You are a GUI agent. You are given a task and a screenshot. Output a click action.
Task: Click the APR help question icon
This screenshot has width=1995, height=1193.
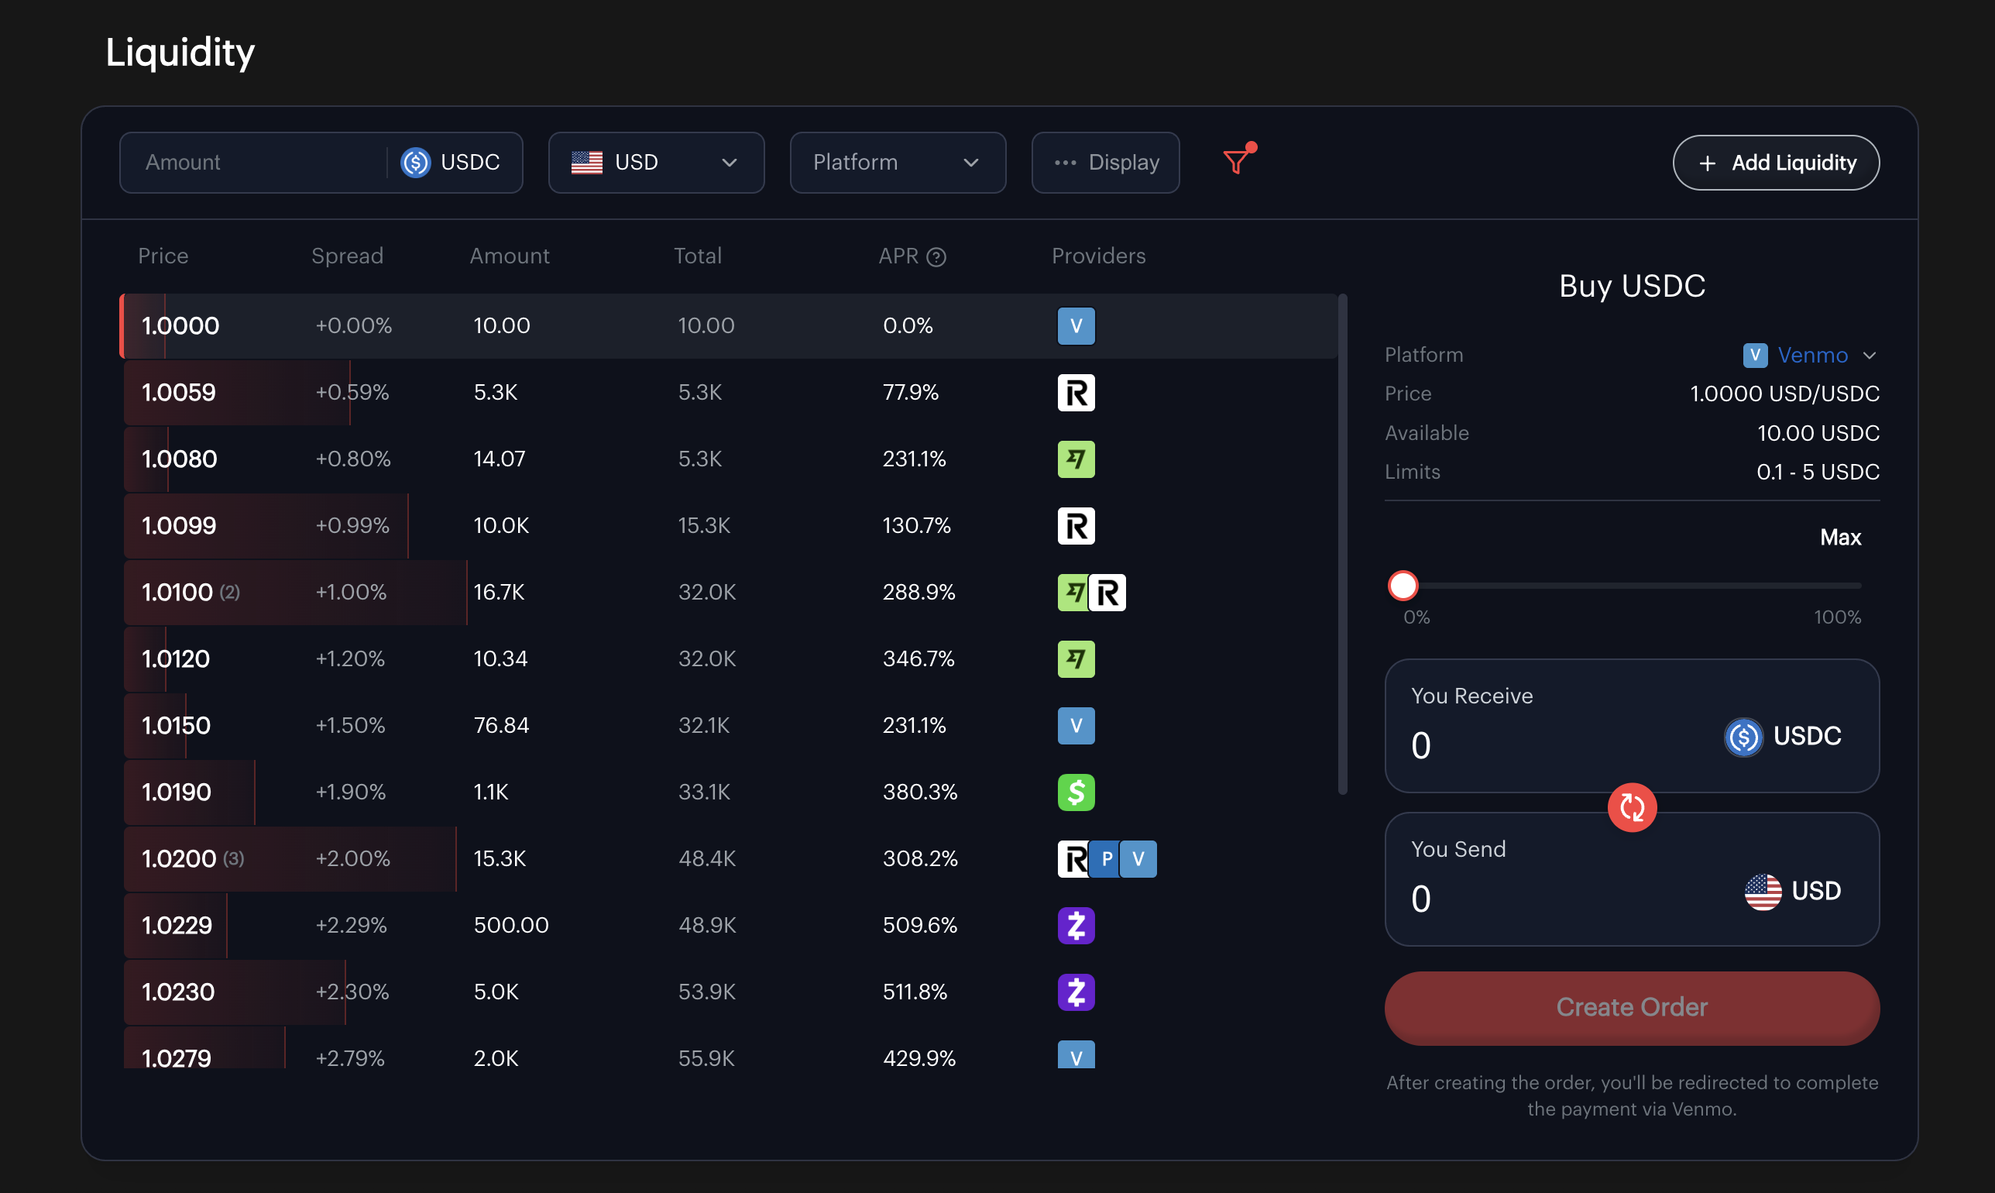[936, 257]
